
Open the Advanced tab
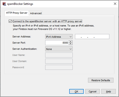coord(36,13)
